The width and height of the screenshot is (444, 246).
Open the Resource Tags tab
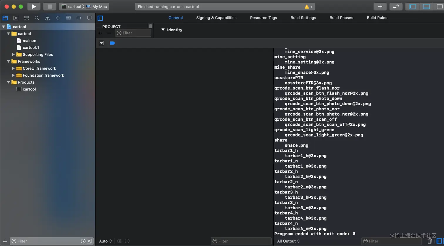(x=263, y=18)
